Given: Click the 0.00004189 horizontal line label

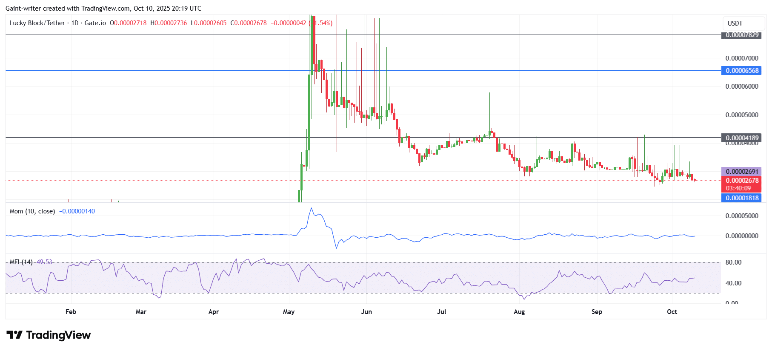Looking at the screenshot, I should coord(742,138).
